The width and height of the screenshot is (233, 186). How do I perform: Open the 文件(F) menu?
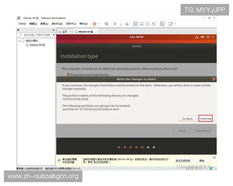(x=22, y=24)
